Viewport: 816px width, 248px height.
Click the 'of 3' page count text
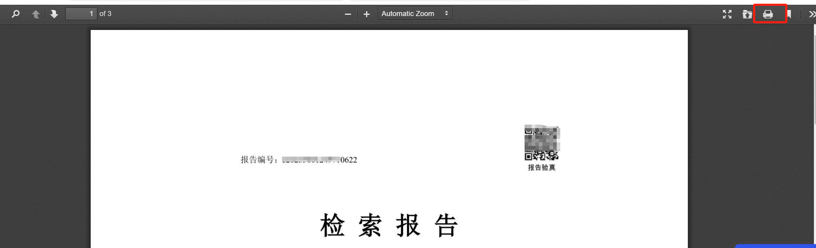(106, 14)
